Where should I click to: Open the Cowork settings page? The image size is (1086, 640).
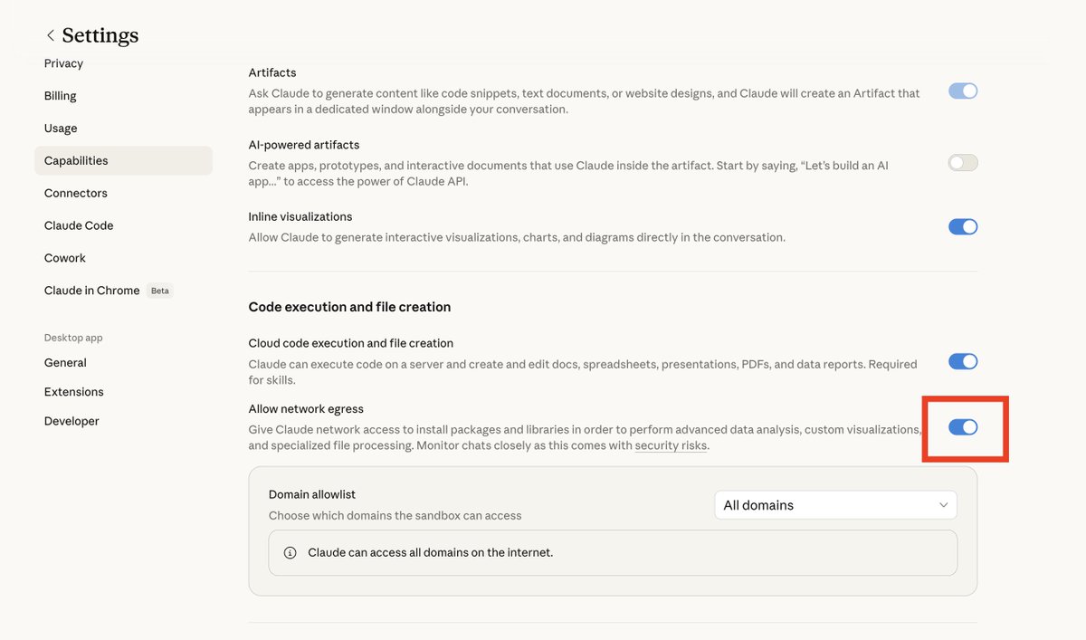pyautogui.click(x=65, y=258)
